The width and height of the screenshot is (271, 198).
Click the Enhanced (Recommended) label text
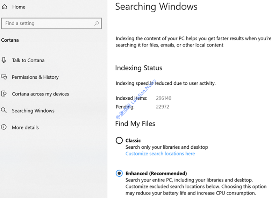tap(156, 174)
